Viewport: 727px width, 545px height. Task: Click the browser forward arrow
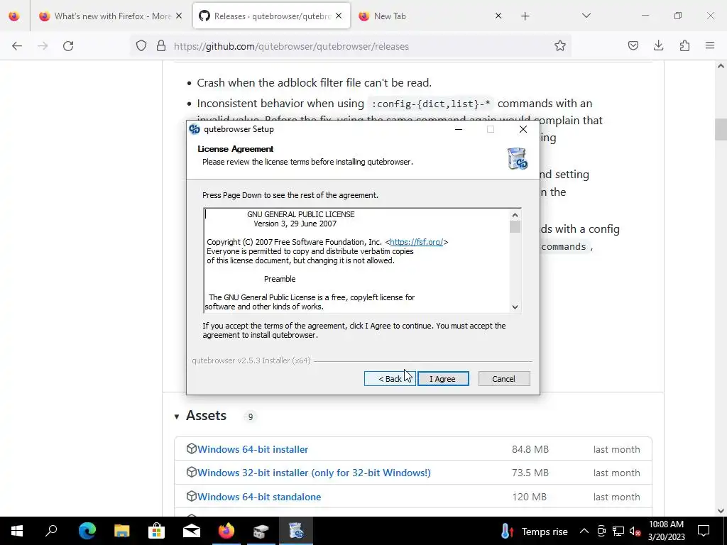point(43,46)
